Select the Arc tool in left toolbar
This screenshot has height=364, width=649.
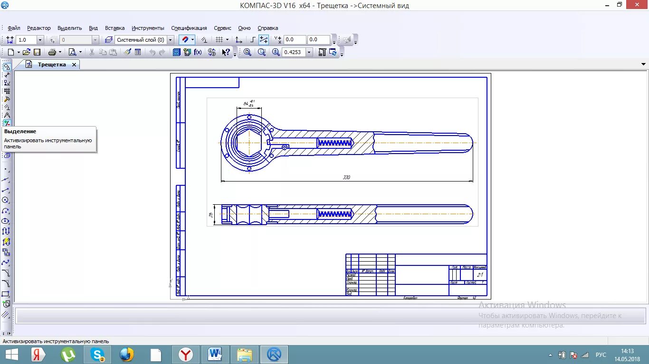(x=6, y=211)
